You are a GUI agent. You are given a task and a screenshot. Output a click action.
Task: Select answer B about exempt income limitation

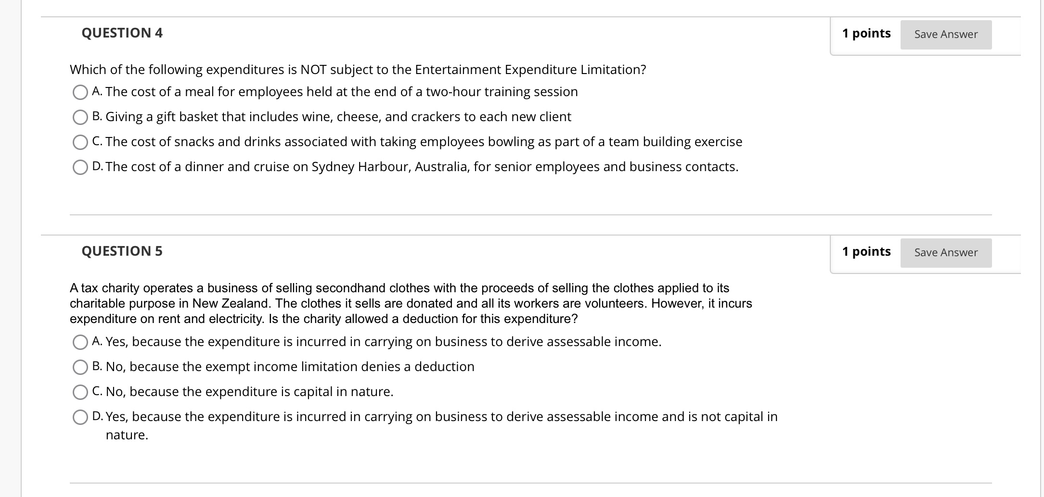80,367
